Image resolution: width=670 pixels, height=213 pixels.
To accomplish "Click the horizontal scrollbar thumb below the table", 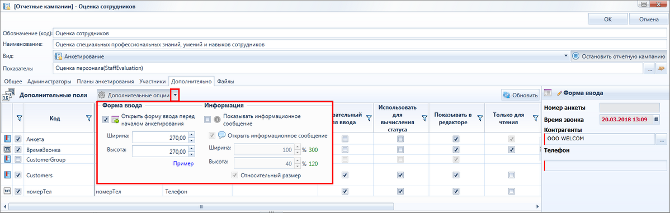I will coord(200,207).
